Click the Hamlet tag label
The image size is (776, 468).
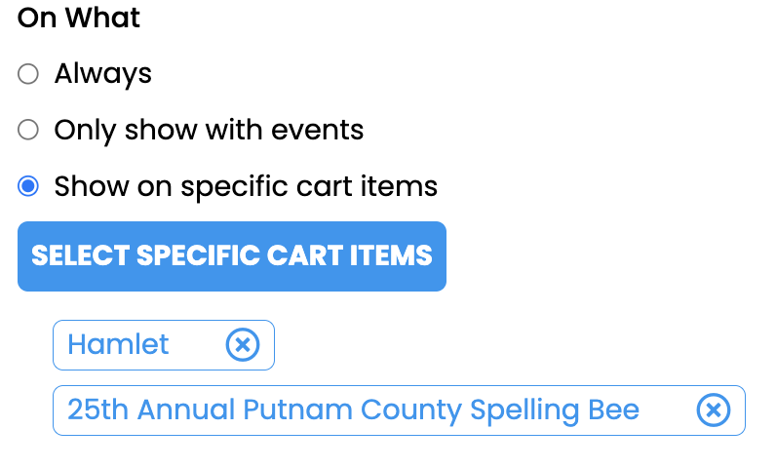tap(118, 345)
